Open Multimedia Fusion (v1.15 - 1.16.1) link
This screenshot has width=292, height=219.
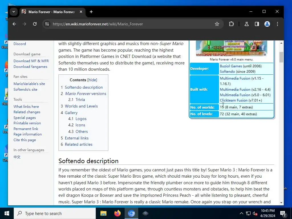(x=235, y=78)
